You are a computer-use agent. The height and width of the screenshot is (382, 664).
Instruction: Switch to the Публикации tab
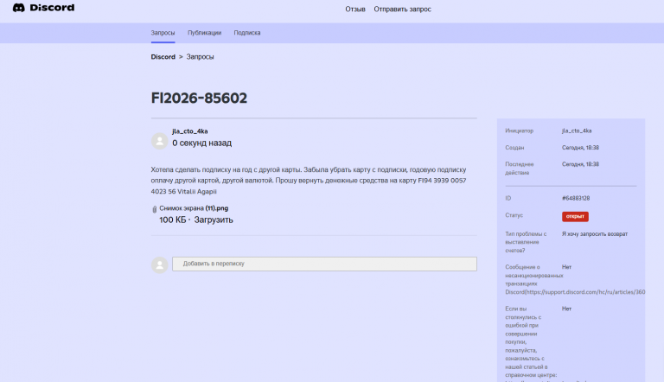click(x=204, y=33)
